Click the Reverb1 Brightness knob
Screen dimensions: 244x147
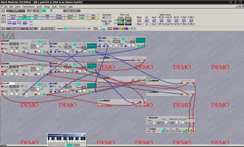pos(177,122)
